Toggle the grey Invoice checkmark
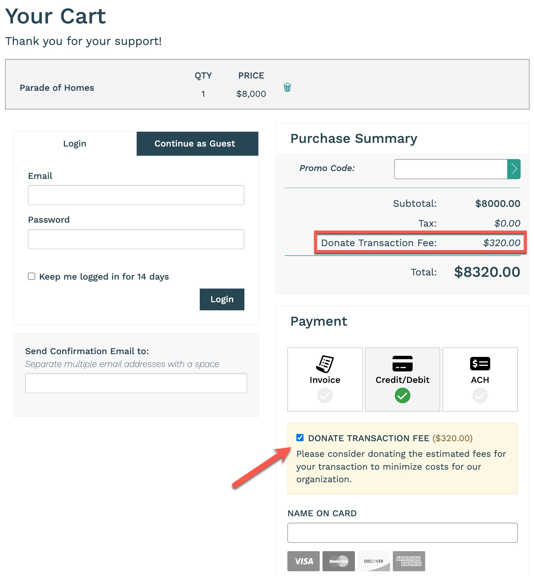Viewport: 534px width, 576px height. tap(325, 395)
